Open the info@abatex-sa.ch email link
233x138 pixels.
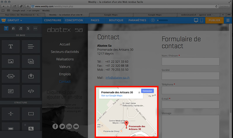point(117,78)
